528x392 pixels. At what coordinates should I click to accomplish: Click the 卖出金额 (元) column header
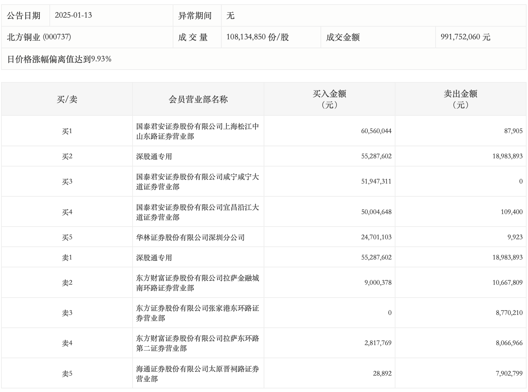click(460, 99)
